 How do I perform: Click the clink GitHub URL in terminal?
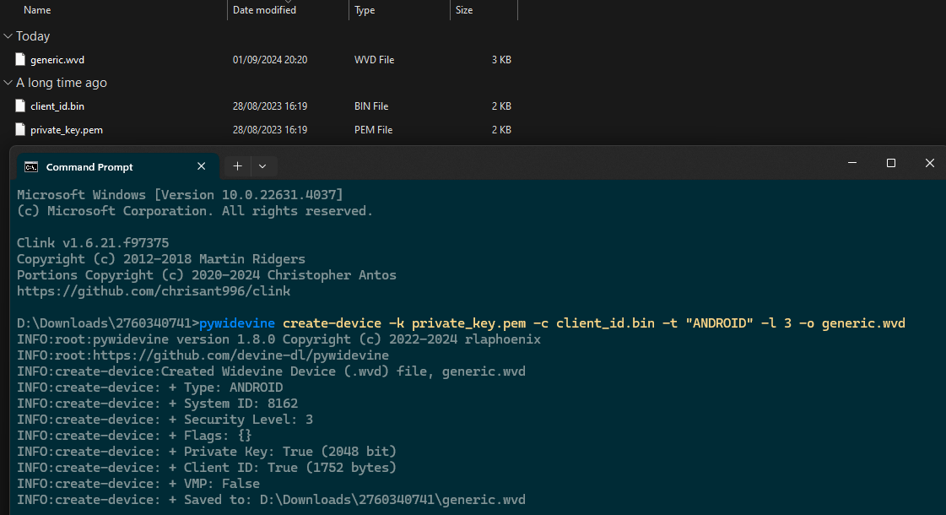[154, 291]
